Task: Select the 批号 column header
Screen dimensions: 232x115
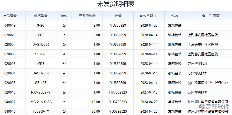Action: click(118, 16)
